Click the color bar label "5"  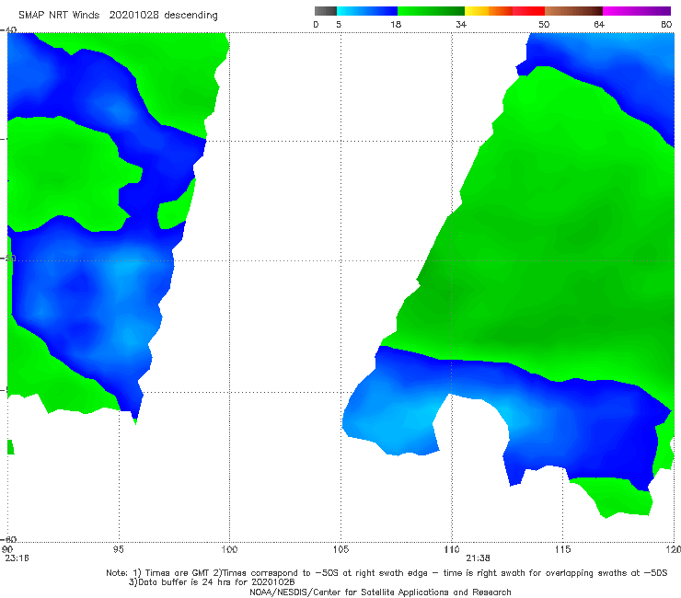339,24
